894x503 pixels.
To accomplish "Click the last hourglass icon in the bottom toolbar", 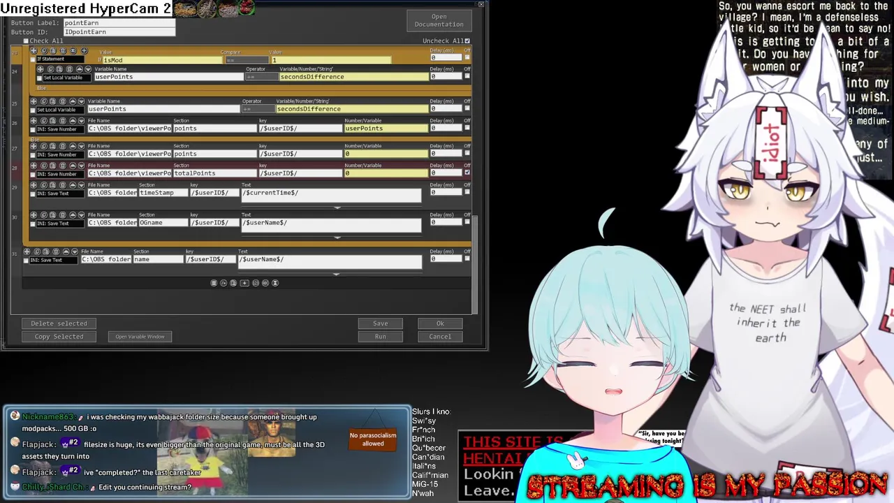I will pos(275,283).
